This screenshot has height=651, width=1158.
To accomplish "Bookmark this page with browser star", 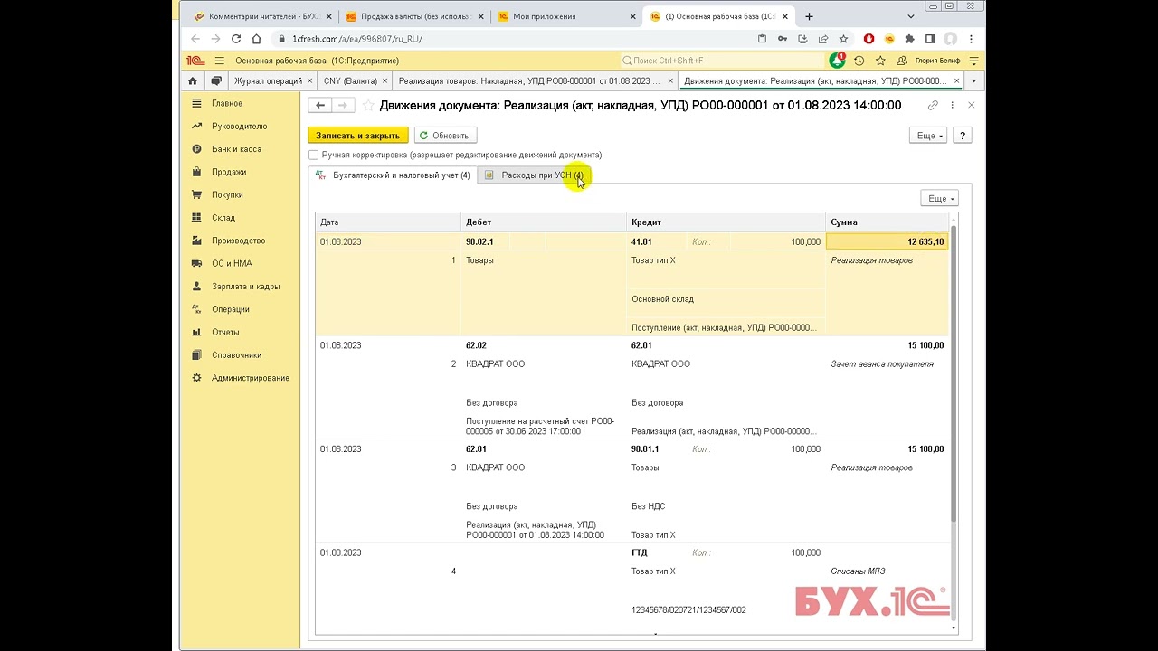I will point(843,39).
